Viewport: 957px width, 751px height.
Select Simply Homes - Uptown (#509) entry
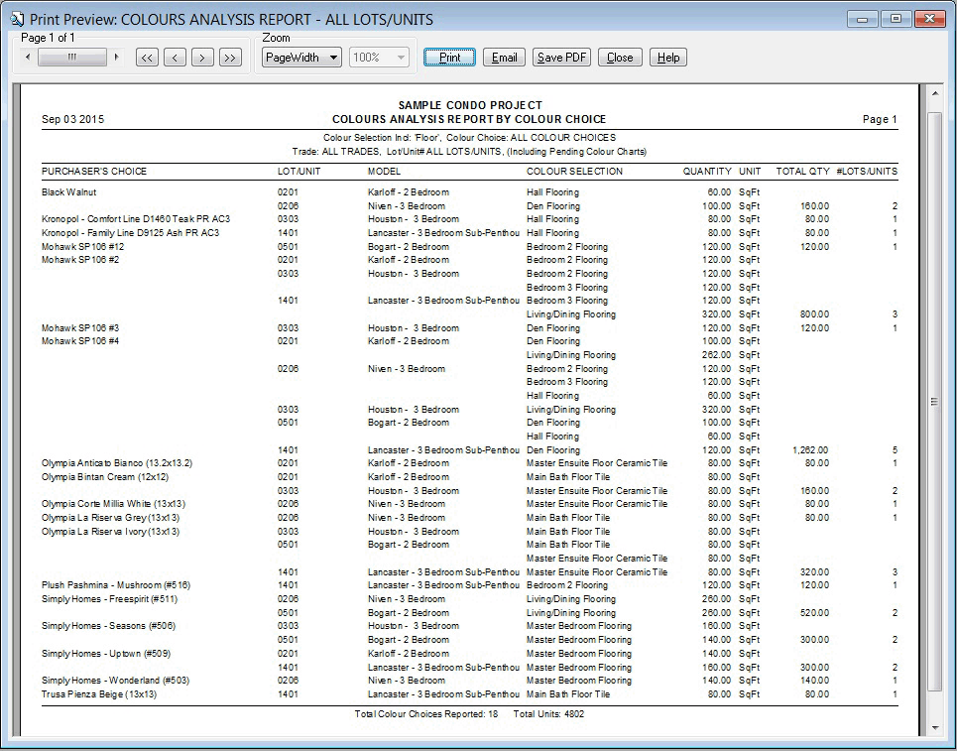(x=106, y=654)
